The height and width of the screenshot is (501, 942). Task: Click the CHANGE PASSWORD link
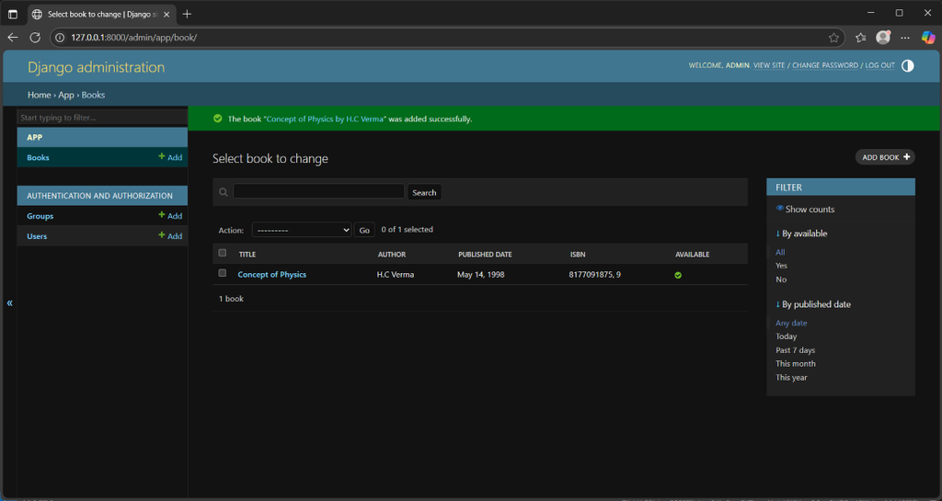click(825, 65)
